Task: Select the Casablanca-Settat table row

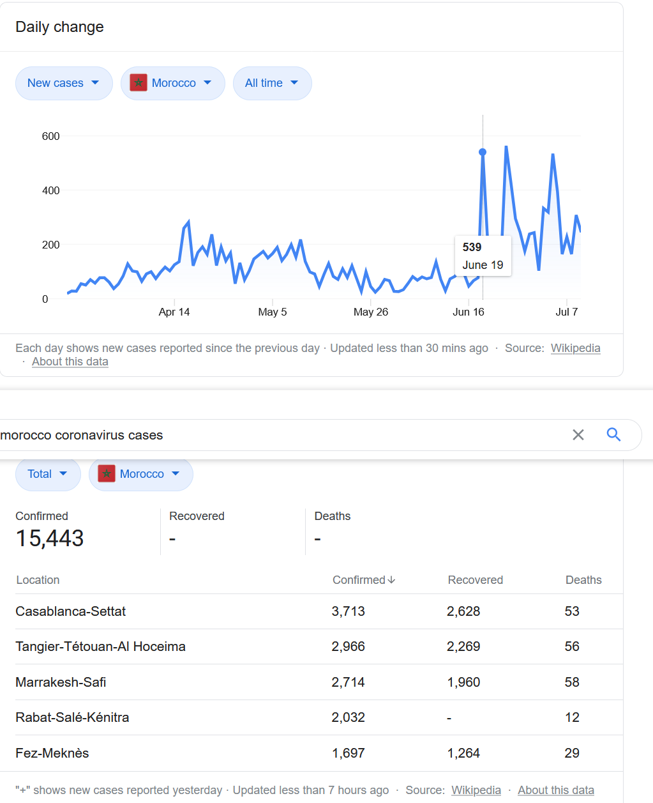Action: (x=71, y=611)
